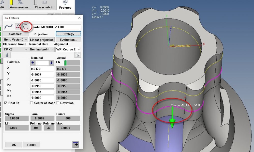Expand the CP +Z clearance group dropdown
The width and height of the screenshot is (254, 152).
coord(16,49)
